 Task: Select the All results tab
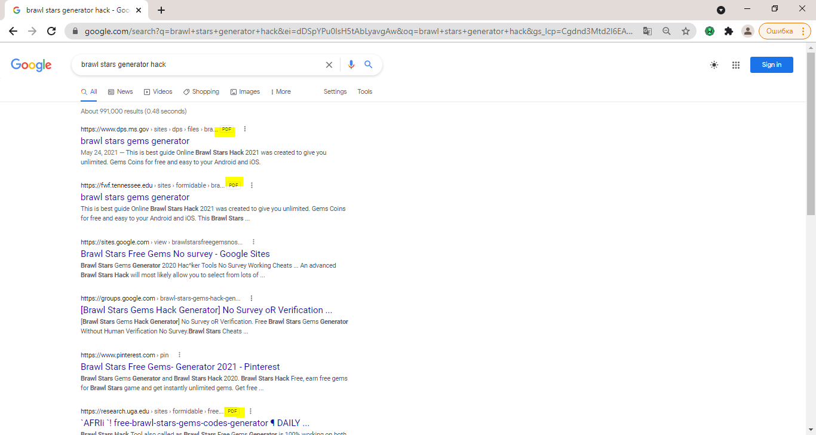[89, 91]
